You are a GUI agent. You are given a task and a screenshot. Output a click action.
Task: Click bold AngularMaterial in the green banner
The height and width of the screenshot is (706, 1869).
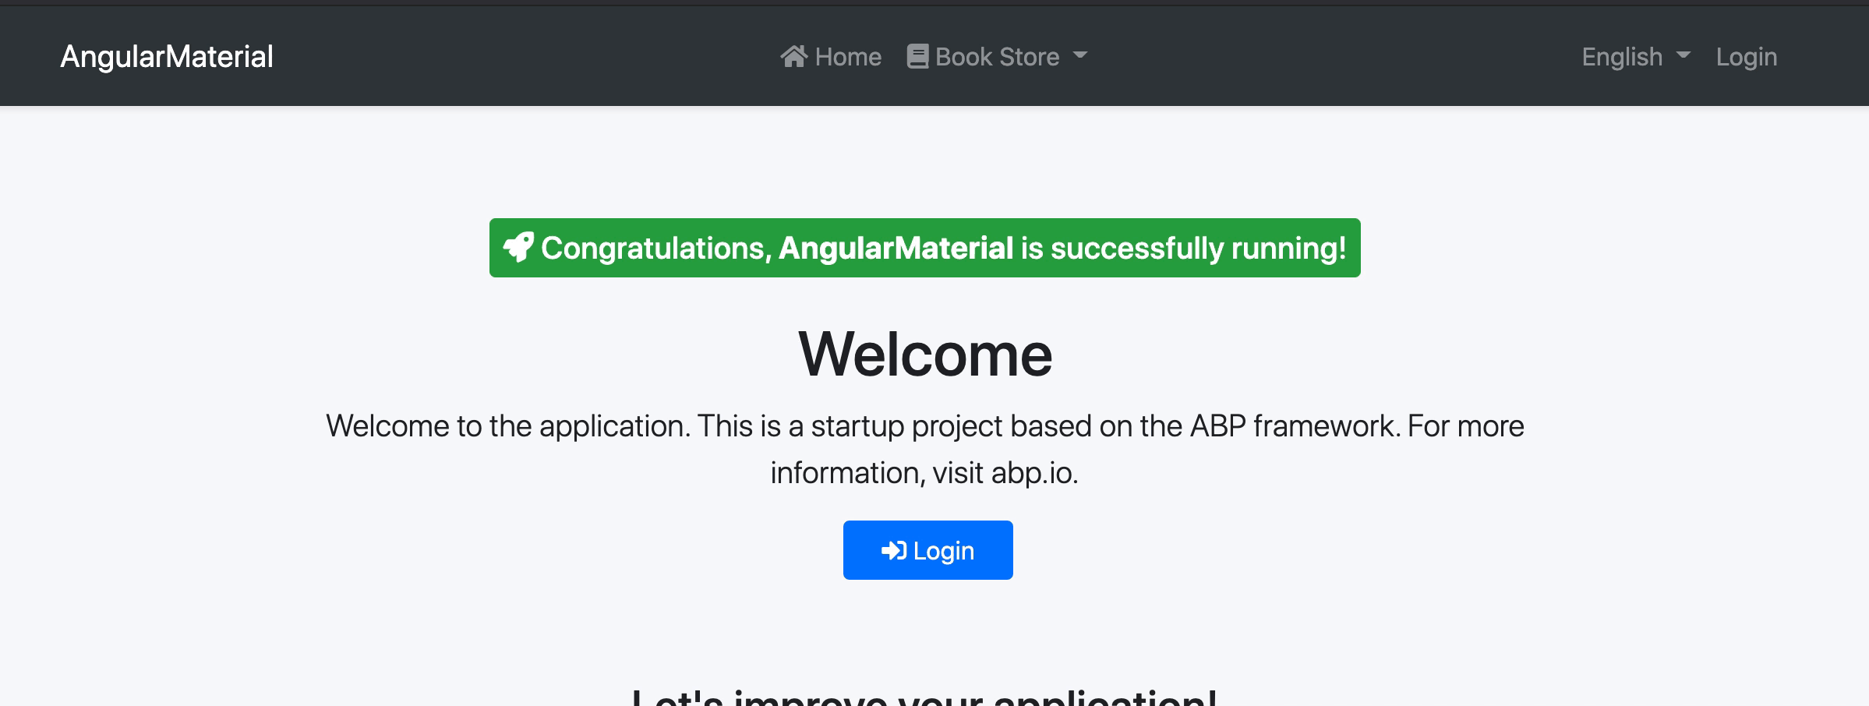click(896, 248)
